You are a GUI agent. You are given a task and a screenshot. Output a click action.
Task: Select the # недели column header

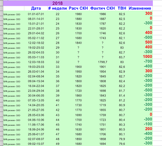click(57, 8)
